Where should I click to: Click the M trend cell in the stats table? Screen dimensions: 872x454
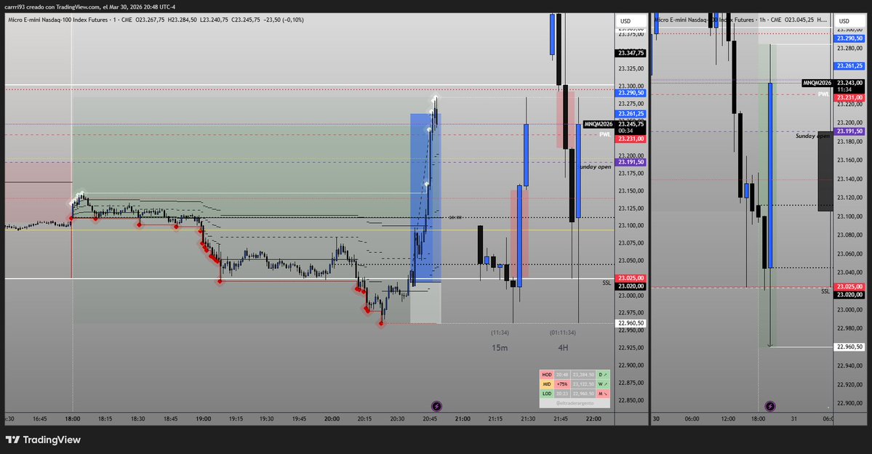point(603,394)
